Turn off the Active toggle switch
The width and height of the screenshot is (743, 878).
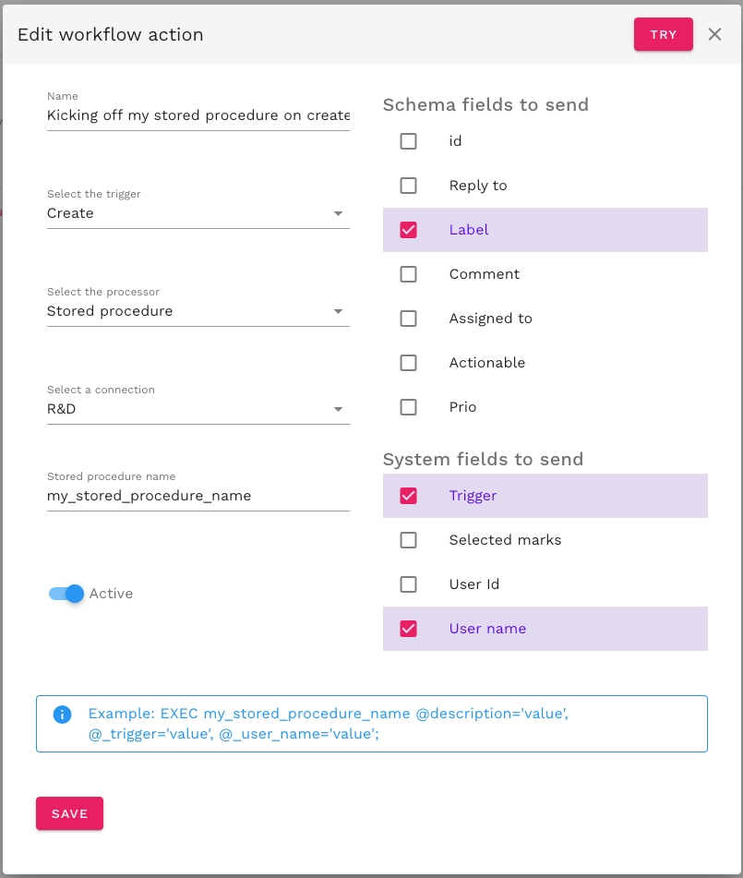click(x=66, y=594)
